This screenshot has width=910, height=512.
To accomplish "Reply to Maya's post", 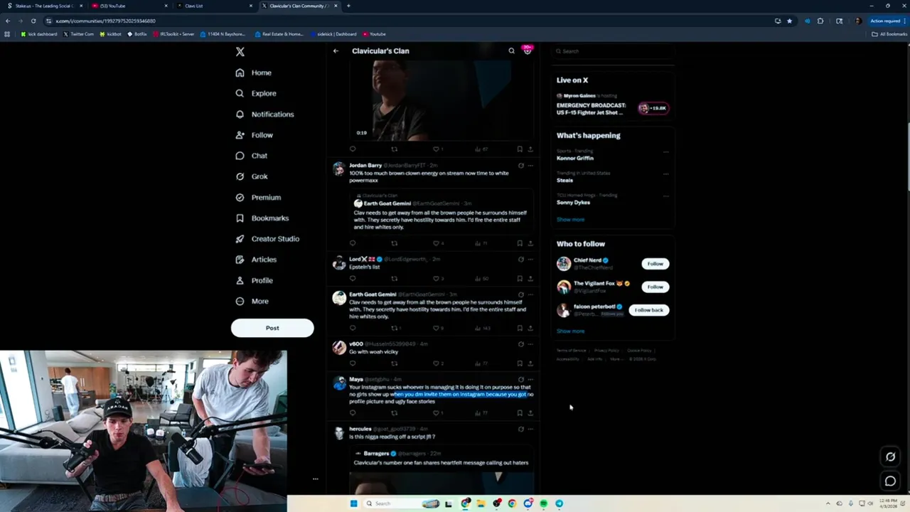I will (x=353, y=412).
